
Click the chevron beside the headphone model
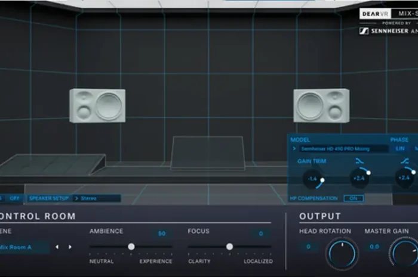294,148
